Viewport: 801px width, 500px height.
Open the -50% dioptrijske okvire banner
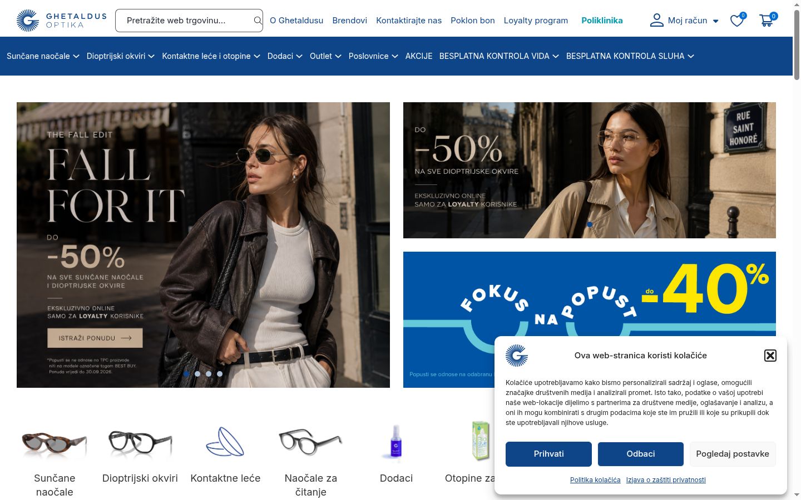(590, 170)
